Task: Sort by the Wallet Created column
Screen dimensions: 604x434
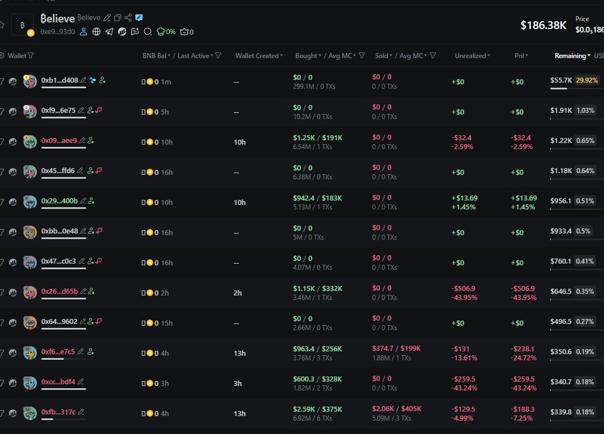Action: coord(258,56)
